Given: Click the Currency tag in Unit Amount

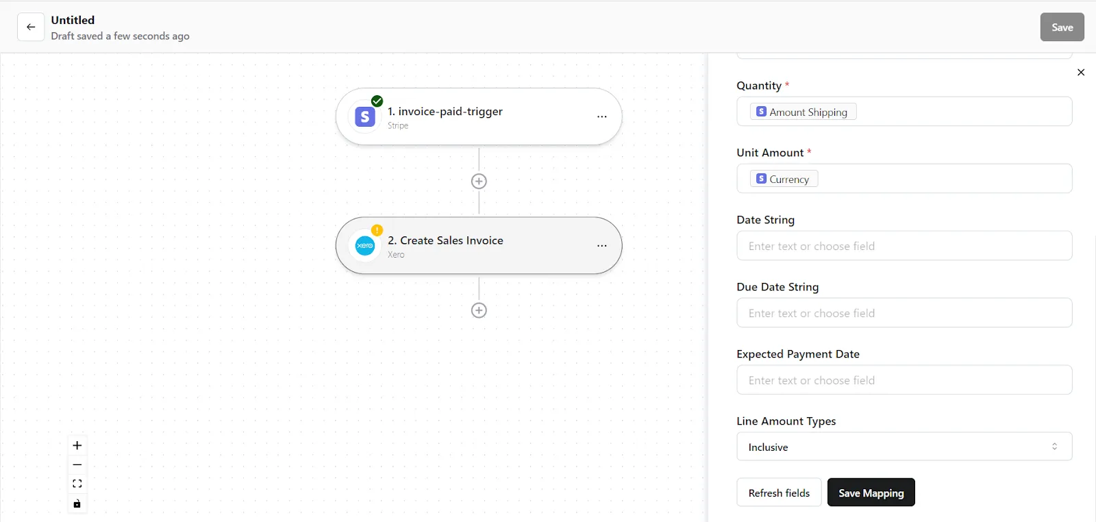Looking at the screenshot, I should pos(784,179).
